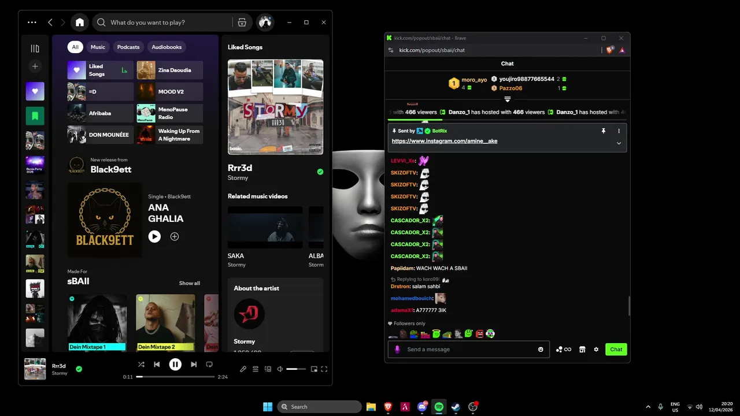Open the Zina Daoudia shortcut tile
740x416 pixels.
170,70
